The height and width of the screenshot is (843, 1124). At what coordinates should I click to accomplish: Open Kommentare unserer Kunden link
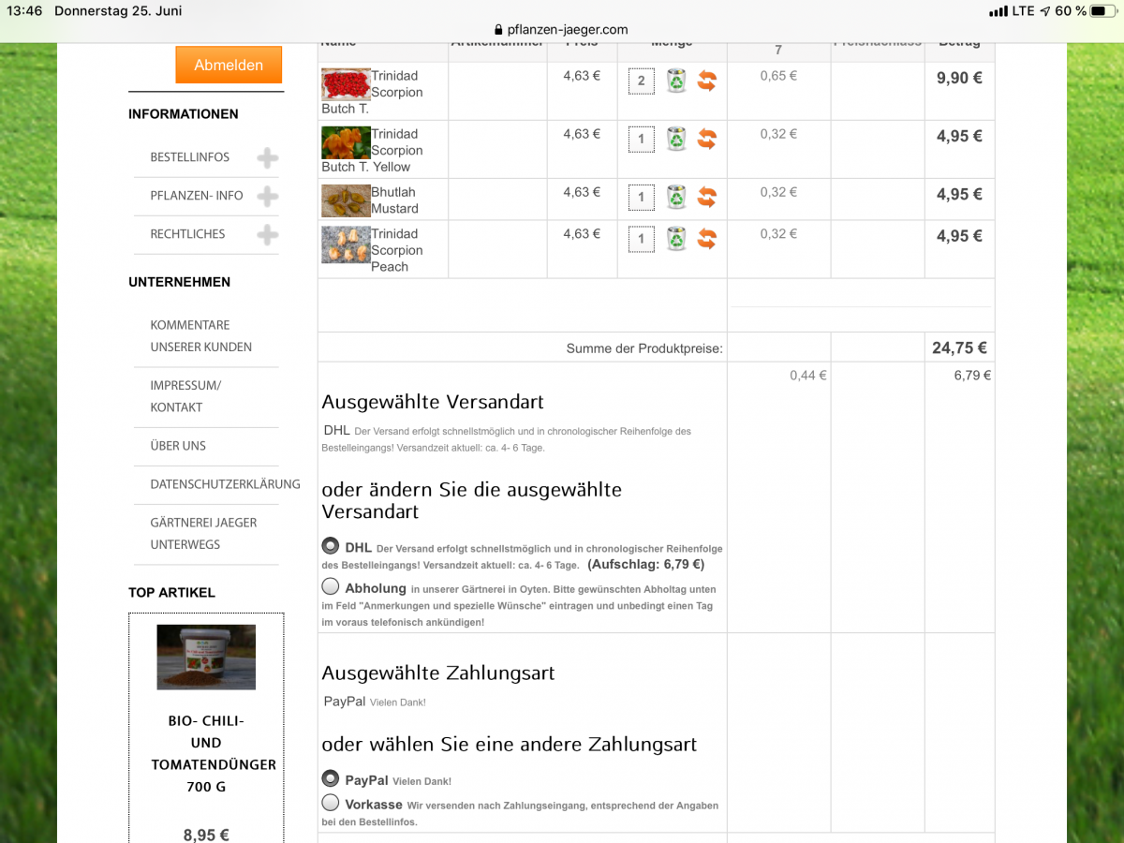coord(200,335)
